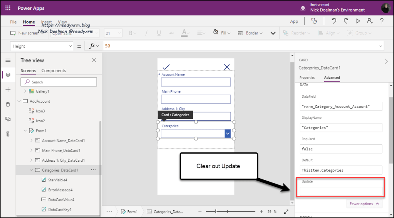This screenshot has width=394, height=218.
Task: Expand the Gallery1 tree node
Action: tap(25, 91)
